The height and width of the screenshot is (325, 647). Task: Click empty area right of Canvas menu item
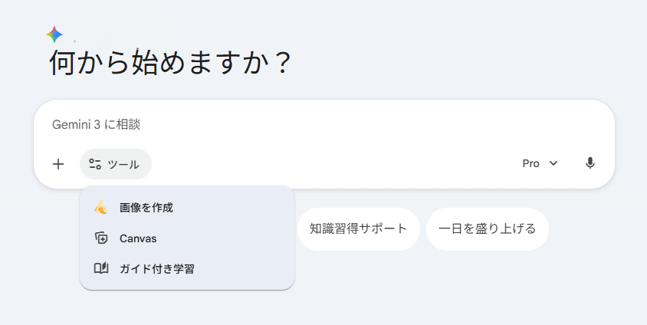click(x=230, y=238)
